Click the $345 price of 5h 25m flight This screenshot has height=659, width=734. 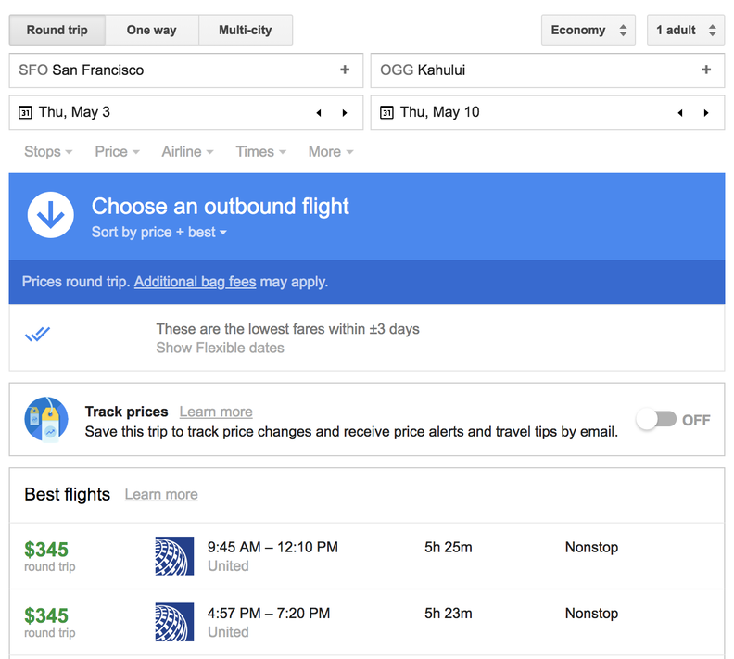click(46, 550)
